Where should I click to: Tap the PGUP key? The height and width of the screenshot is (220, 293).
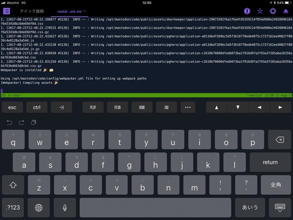93,107
